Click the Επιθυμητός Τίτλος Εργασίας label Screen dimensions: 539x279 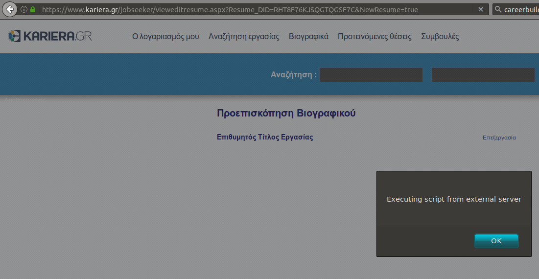coord(265,137)
